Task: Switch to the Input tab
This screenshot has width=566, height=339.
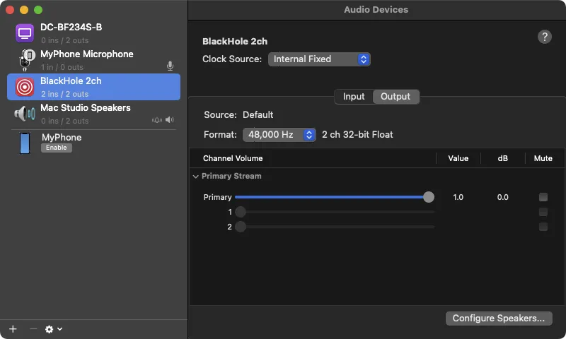Action: [353, 97]
